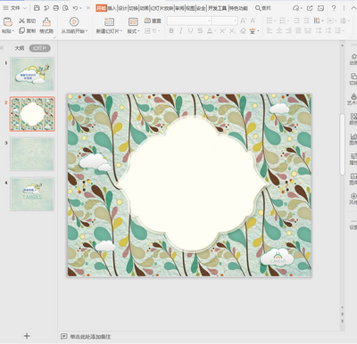
Task: Click the notes icon in the bottom bar
Action: tap(63, 336)
